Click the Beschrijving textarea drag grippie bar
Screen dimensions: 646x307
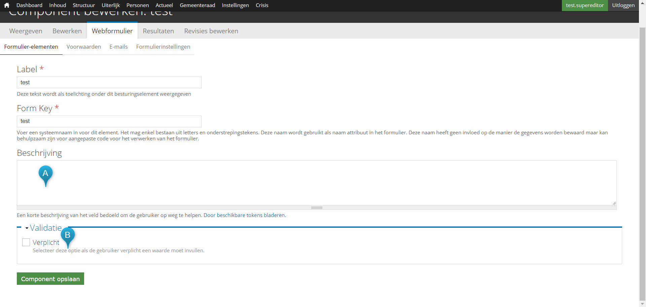(316, 208)
